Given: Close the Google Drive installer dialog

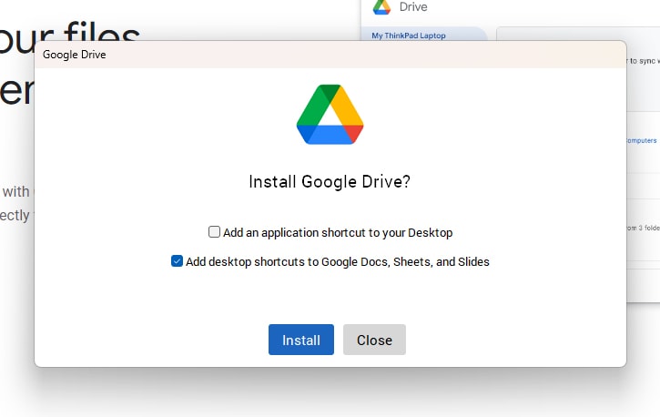Looking at the screenshot, I should [x=374, y=340].
